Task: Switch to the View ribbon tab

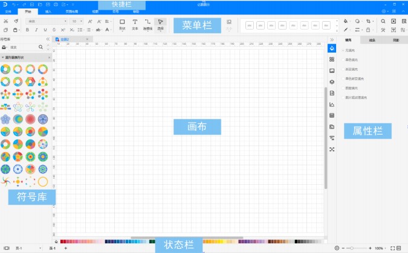Action: (96, 11)
